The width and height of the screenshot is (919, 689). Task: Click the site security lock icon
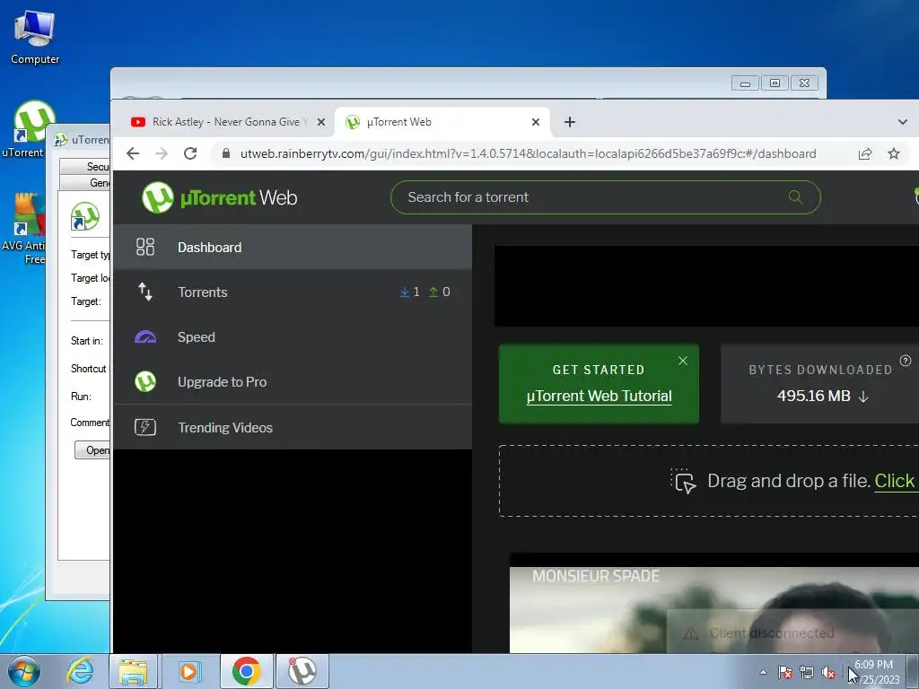pos(226,153)
